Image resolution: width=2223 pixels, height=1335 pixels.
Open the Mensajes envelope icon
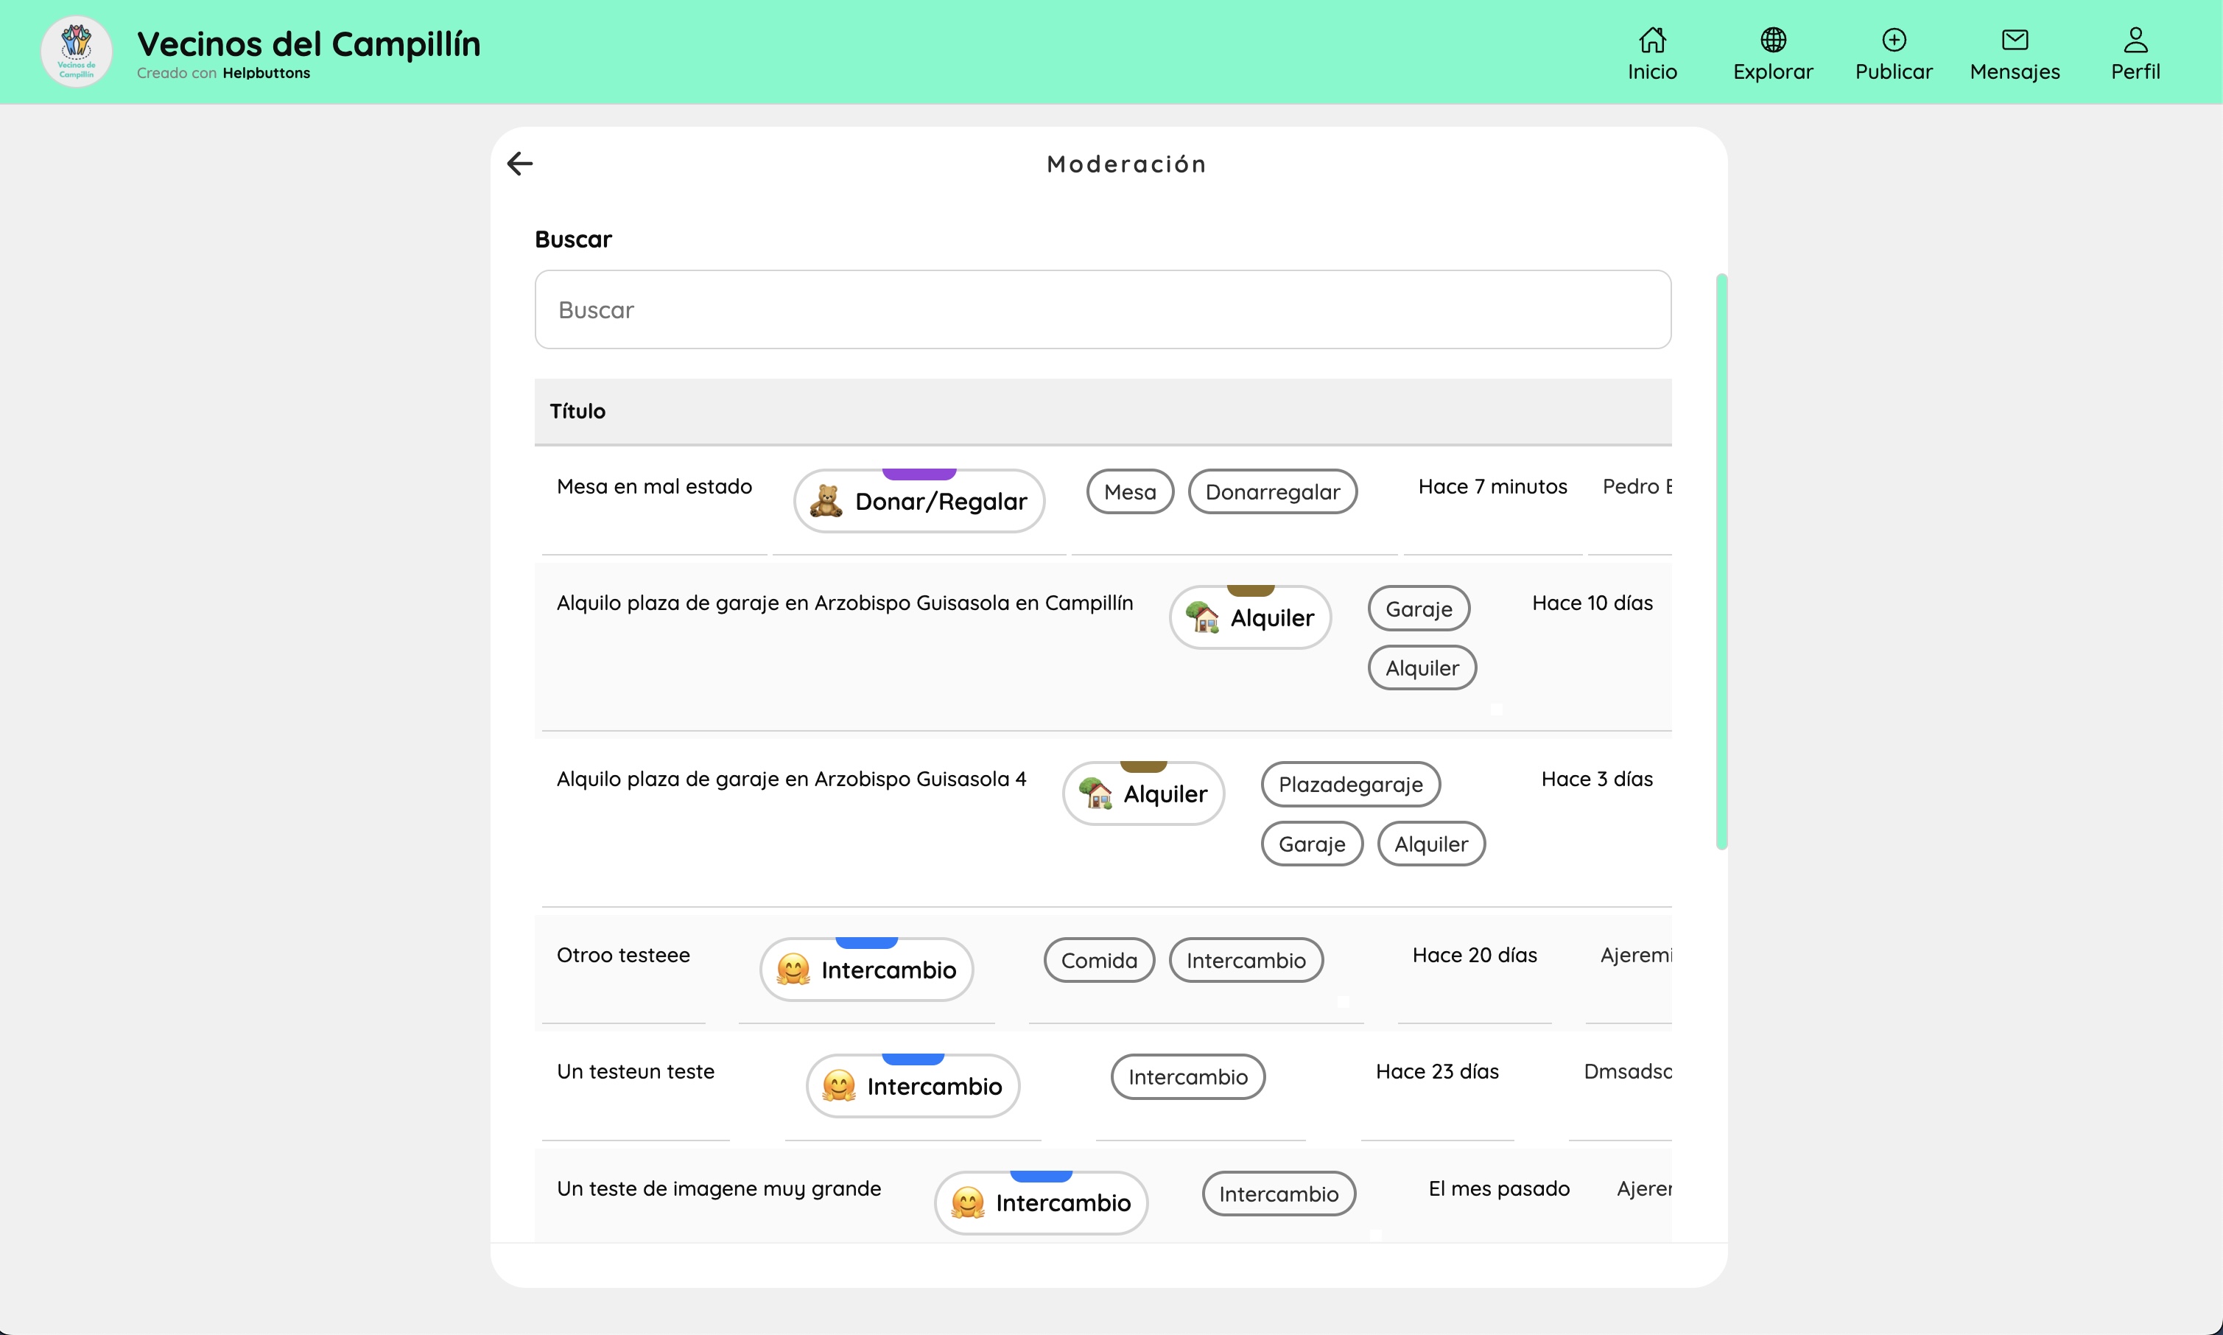click(x=2015, y=40)
